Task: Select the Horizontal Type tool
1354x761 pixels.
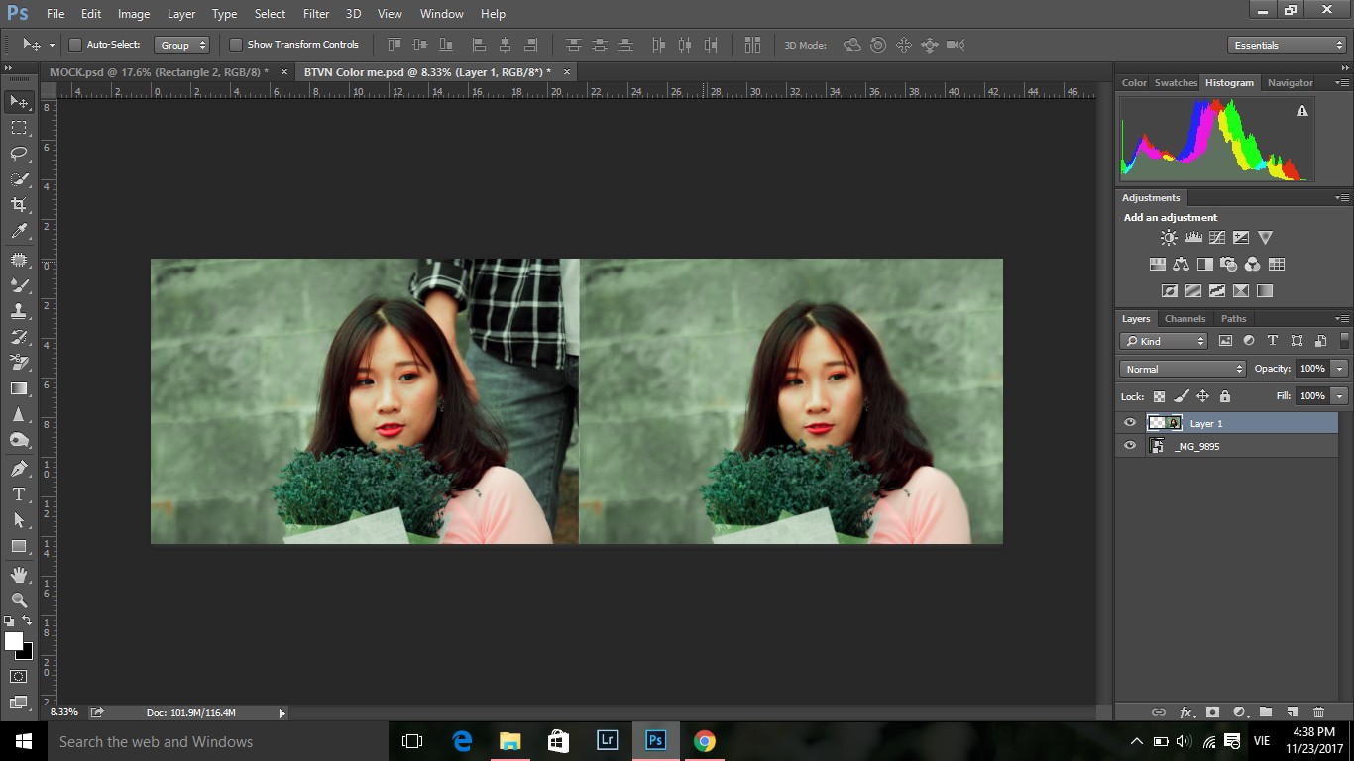Action: tap(19, 493)
